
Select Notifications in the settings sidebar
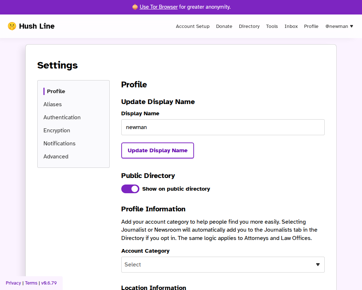(59, 144)
